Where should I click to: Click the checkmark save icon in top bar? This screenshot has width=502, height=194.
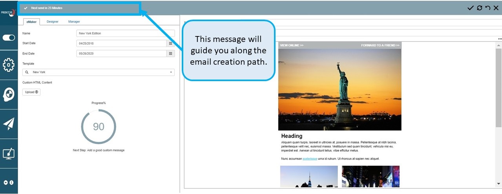[470, 8]
